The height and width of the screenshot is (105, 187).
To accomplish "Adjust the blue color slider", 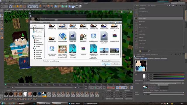I will coord(169,78).
